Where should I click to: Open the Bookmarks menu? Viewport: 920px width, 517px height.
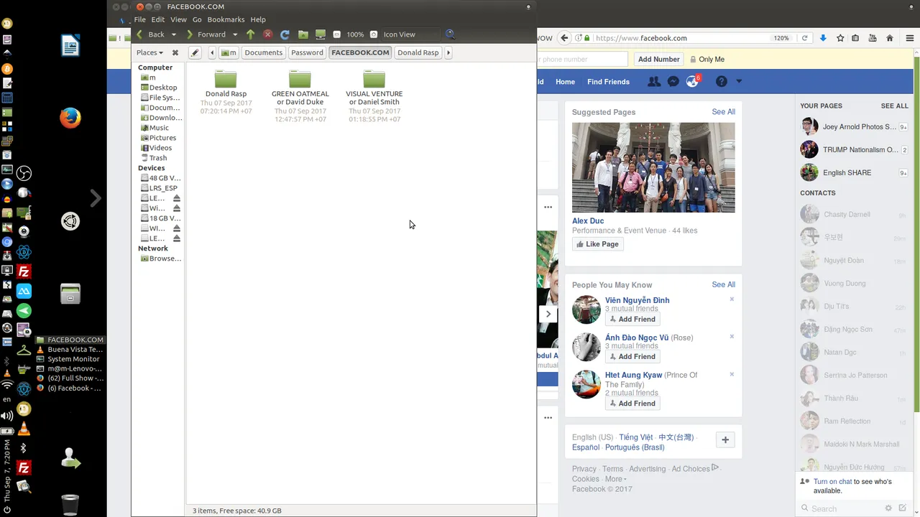(226, 19)
